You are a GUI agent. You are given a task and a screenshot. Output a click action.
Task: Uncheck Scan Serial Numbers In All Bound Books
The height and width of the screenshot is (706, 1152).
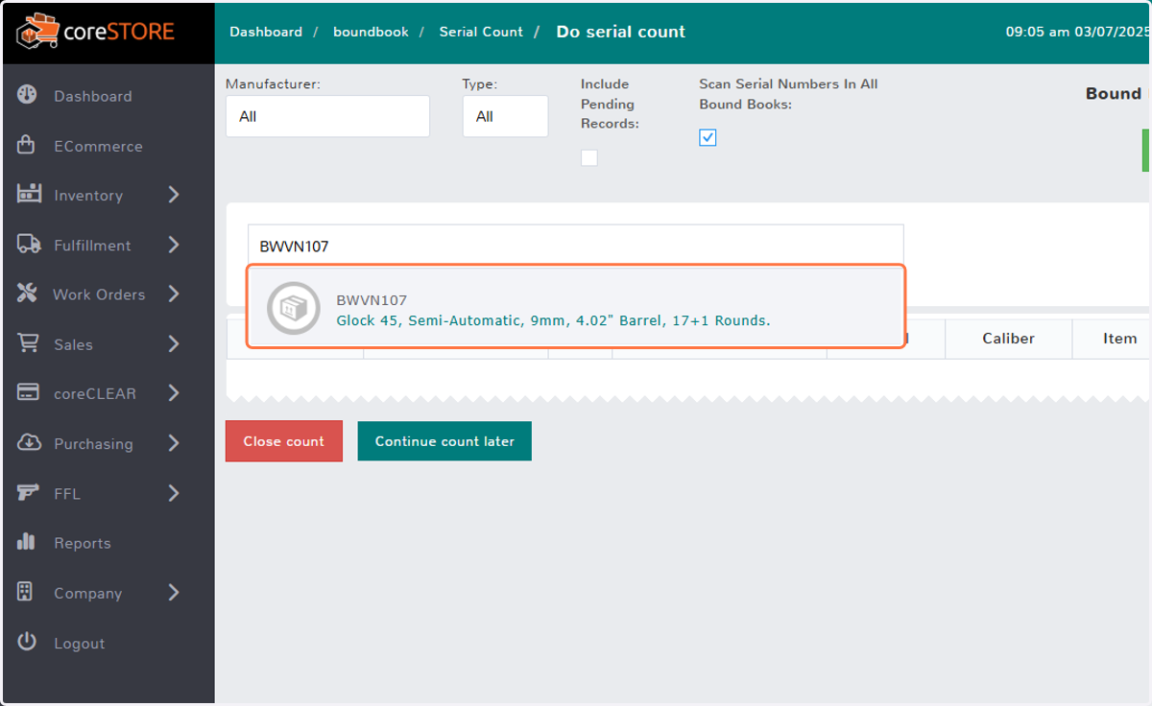708,138
